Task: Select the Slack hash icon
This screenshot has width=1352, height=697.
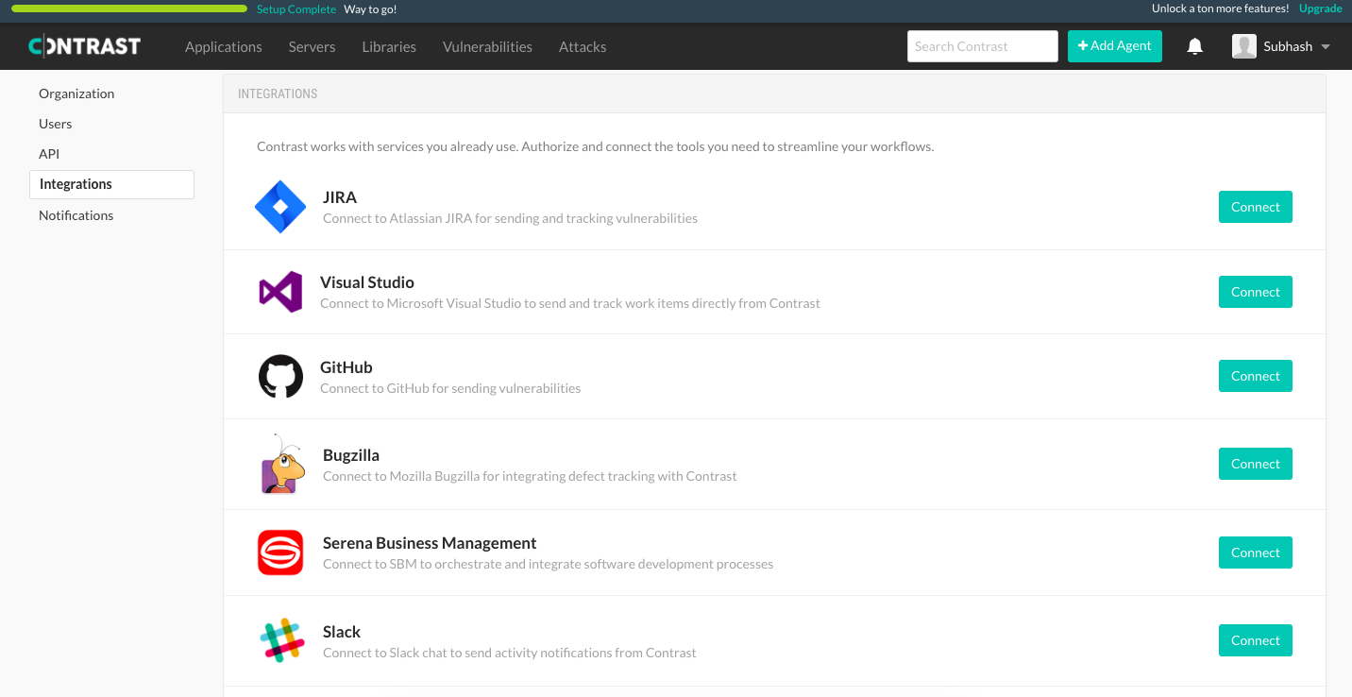Action: click(280, 640)
